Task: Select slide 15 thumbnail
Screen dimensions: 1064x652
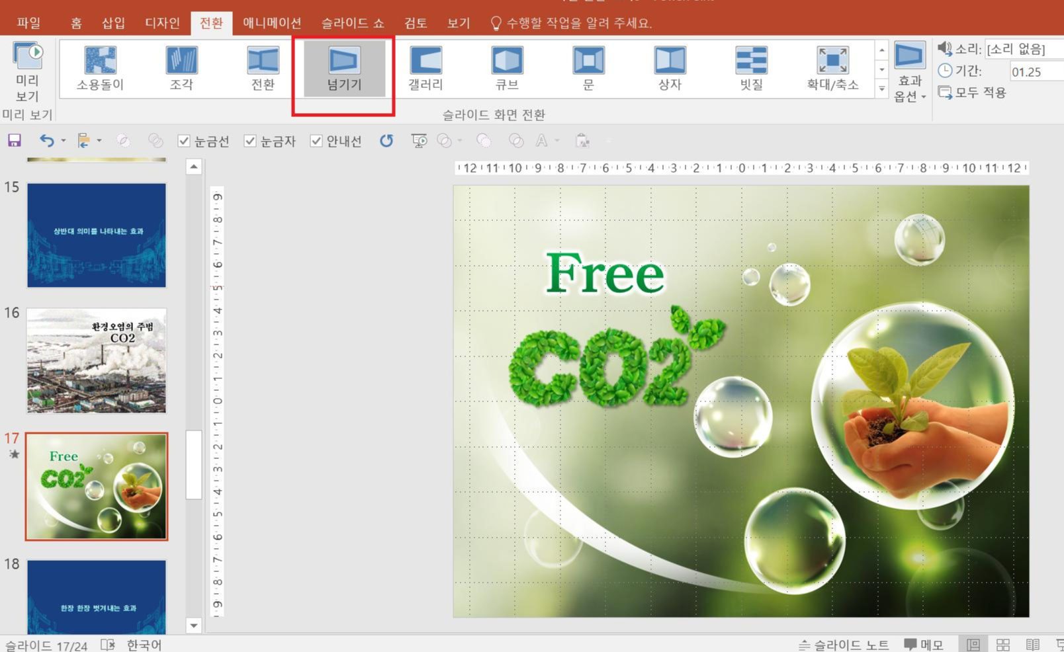Action: click(97, 235)
